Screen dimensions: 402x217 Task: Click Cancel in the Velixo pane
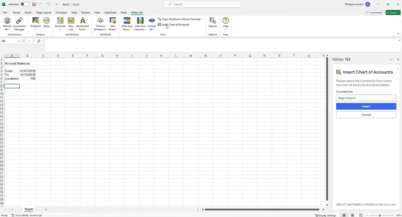coord(366,115)
